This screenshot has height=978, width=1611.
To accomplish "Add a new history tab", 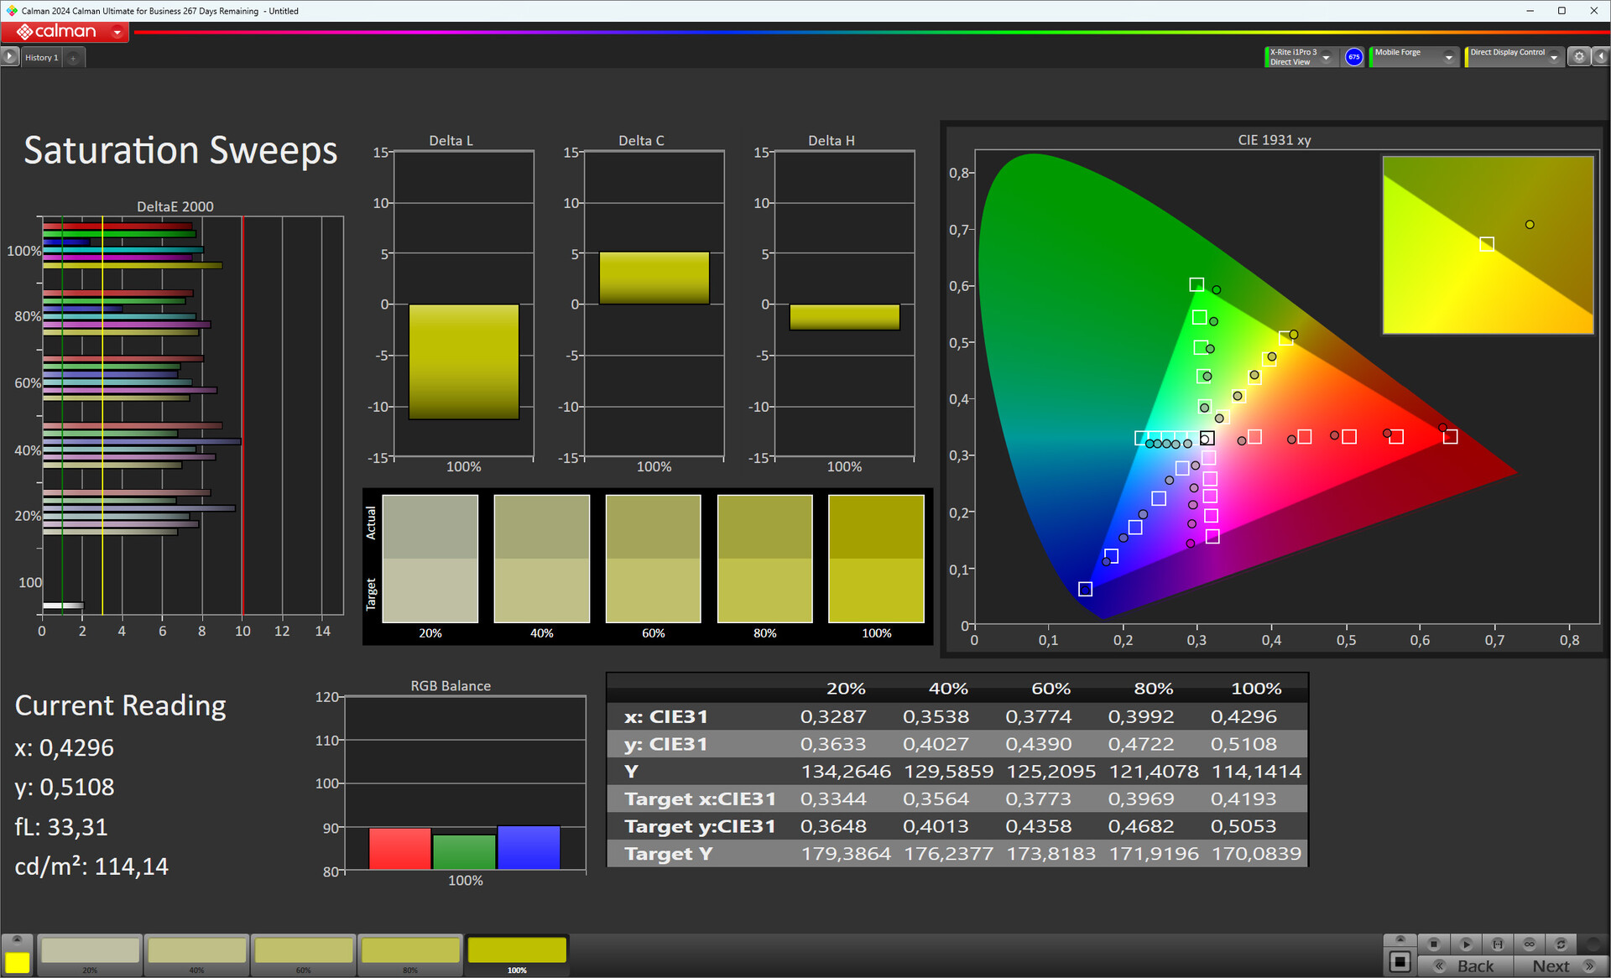I will point(74,58).
